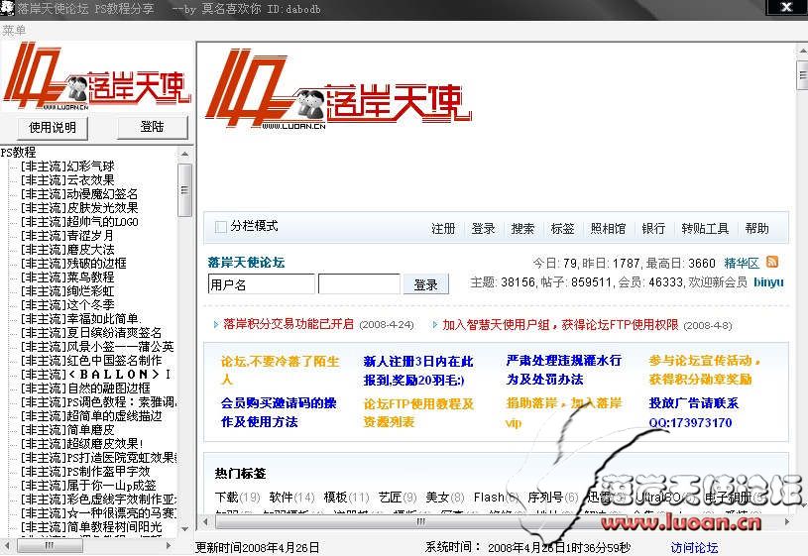Select [非主流]动漫魔幻签名 tutorial

pyautogui.click(x=79, y=193)
